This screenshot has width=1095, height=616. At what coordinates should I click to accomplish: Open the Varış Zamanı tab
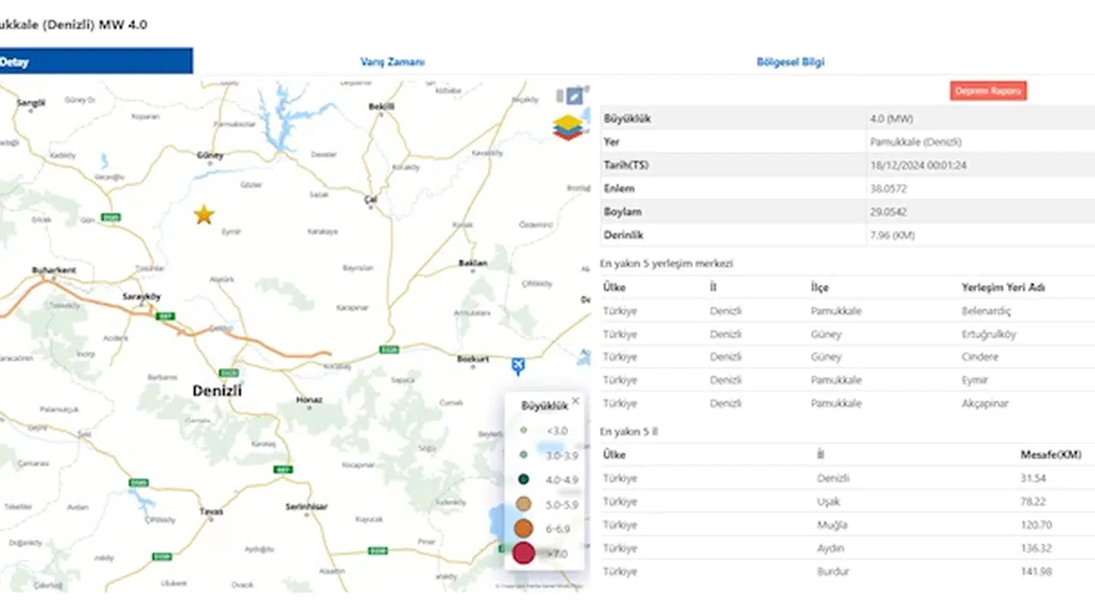pyautogui.click(x=393, y=62)
